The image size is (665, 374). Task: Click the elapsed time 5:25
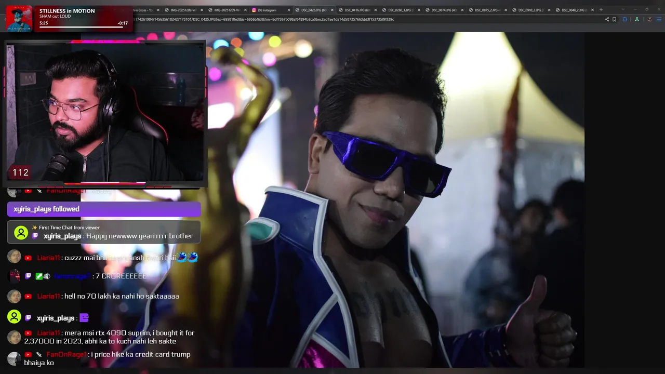click(44, 23)
